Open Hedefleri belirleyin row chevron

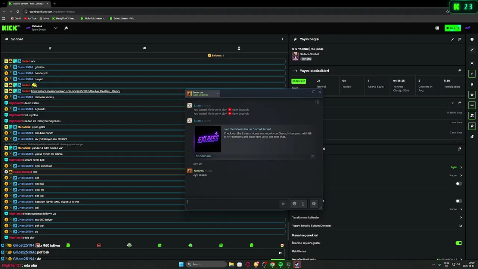click(461, 259)
